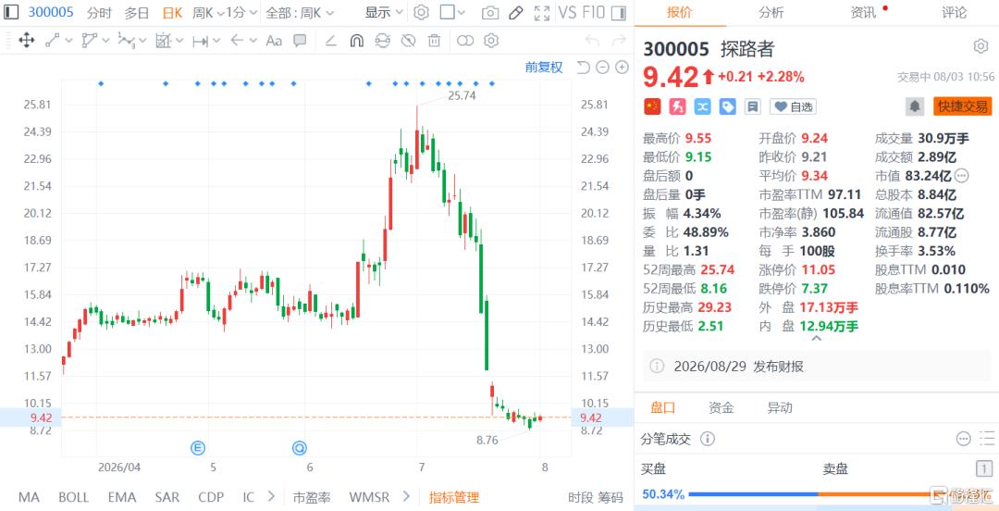Select the wave pattern drawing tool

pos(126,41)
